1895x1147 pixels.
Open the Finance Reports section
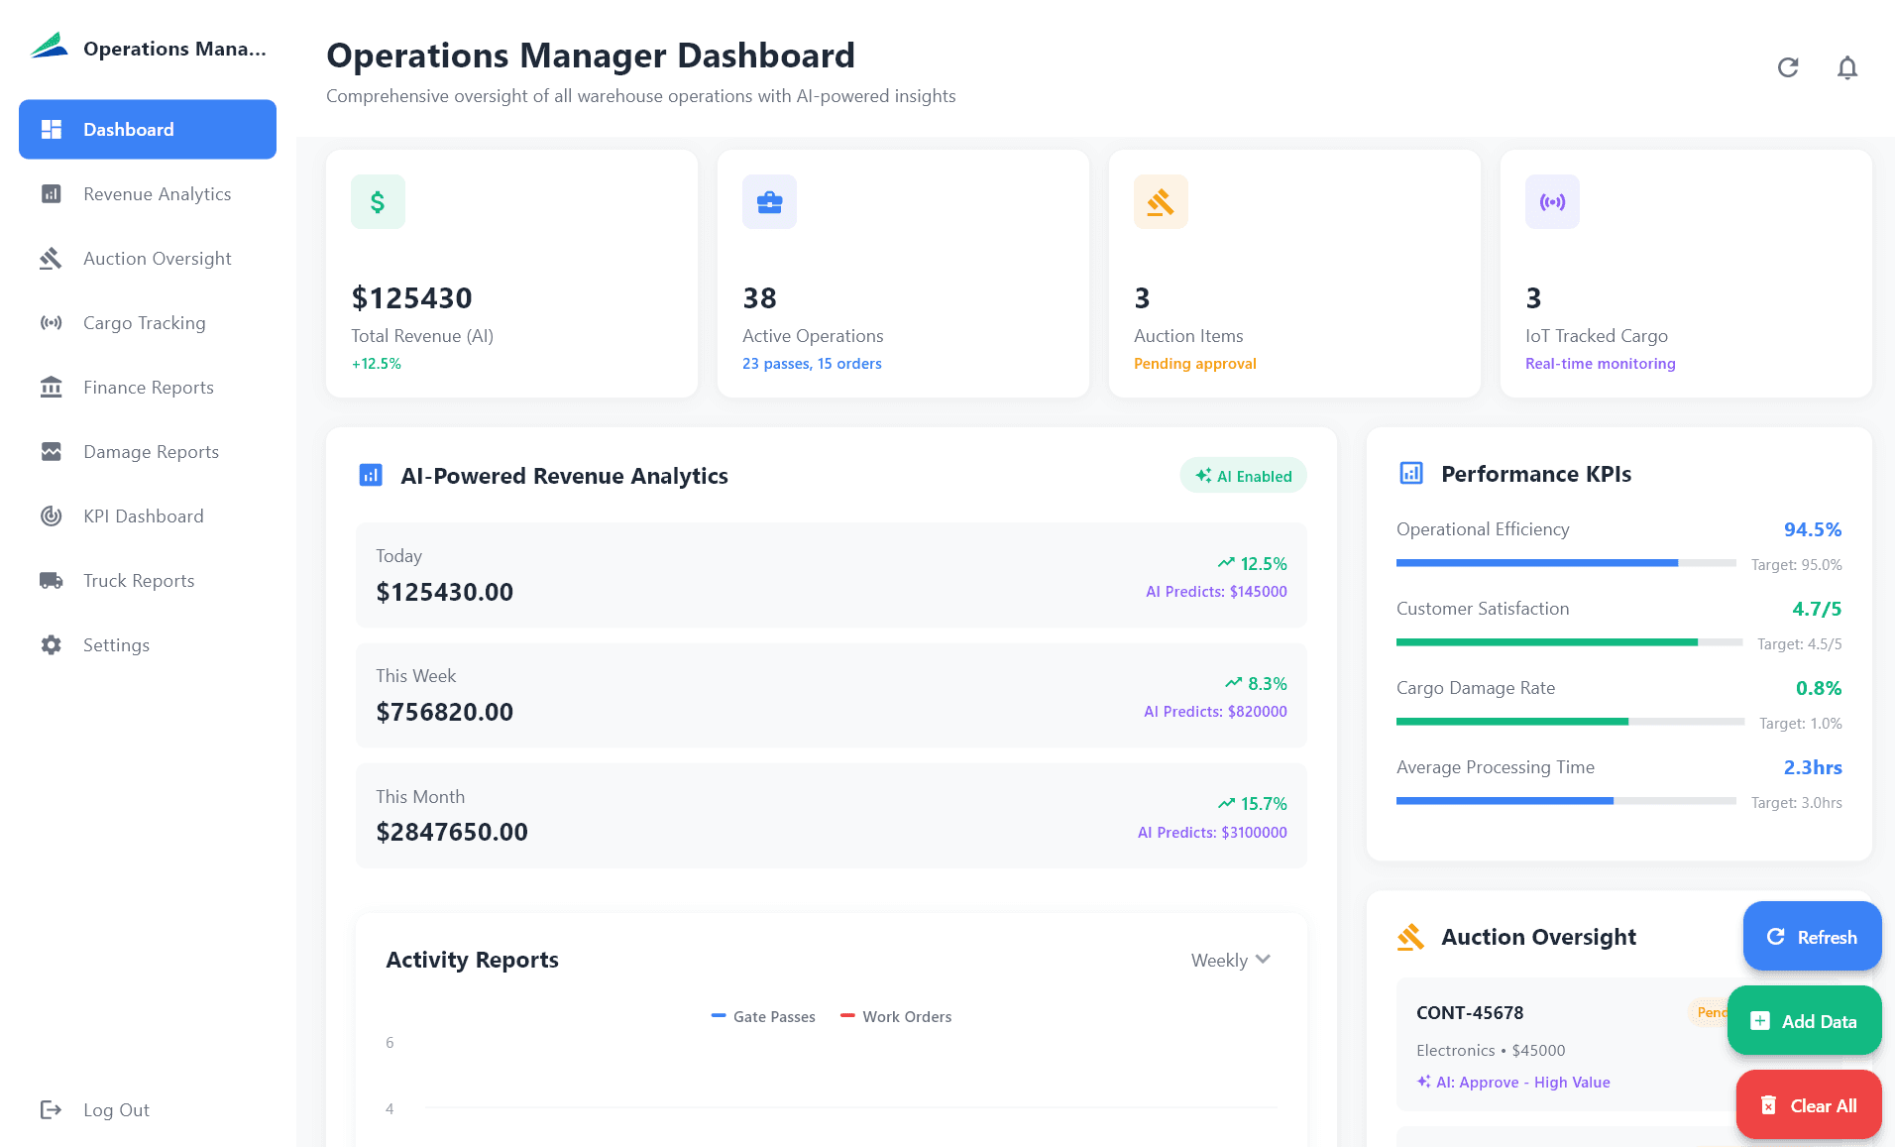(51, 387)
